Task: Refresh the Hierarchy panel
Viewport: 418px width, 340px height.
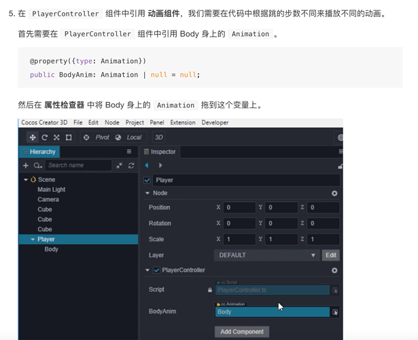Action: tap(131, 166)
